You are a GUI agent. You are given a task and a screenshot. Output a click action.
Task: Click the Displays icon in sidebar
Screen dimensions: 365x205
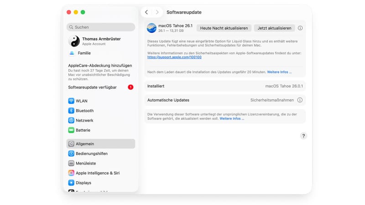point(71,183)
